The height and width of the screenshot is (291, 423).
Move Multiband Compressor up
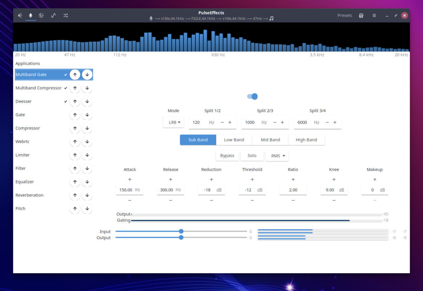pos(75,88)
